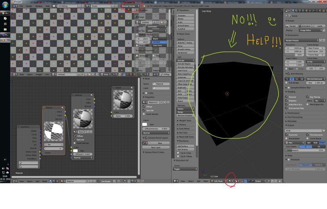Enable Sampled Motion Blur checkbox
Image resolution: width=327 pixels, height=209 pixels.
[x=289, y=88]
